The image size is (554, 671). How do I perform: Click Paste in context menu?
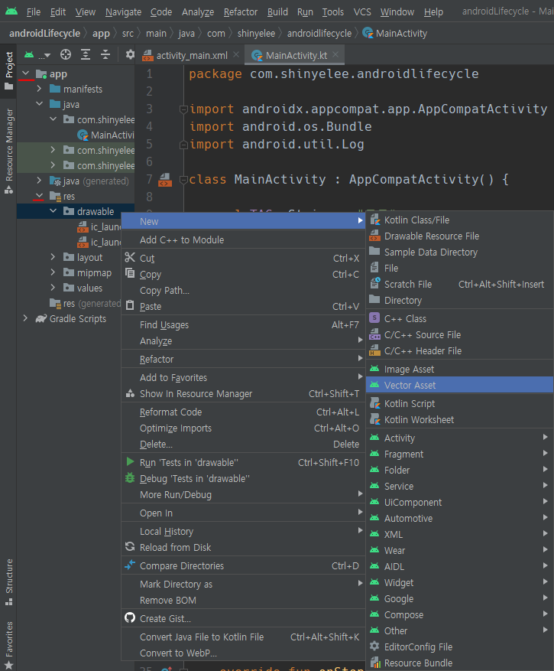point(243,306)
